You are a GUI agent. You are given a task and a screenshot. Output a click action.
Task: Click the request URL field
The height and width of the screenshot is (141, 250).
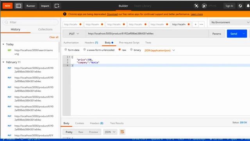point(147,34)
